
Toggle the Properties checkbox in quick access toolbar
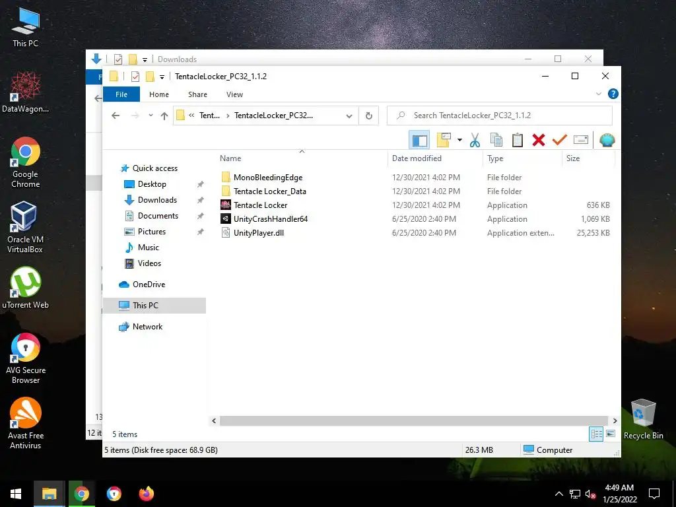click(135, 77)
